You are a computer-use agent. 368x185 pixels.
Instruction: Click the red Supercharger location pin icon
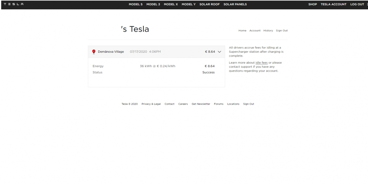(94, 52)
